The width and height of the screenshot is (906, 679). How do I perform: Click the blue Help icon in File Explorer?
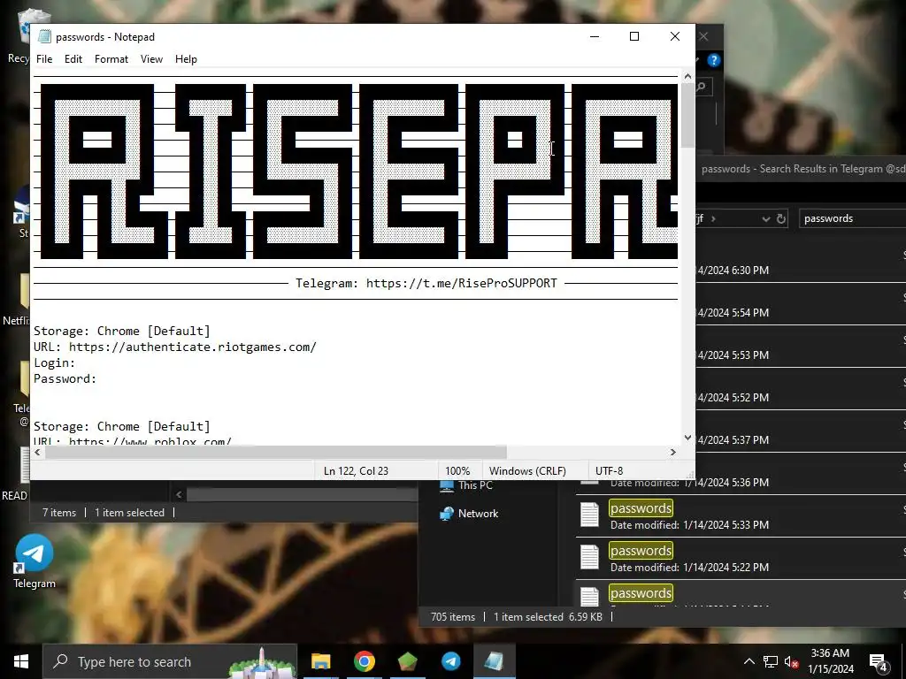pos(714,60)
